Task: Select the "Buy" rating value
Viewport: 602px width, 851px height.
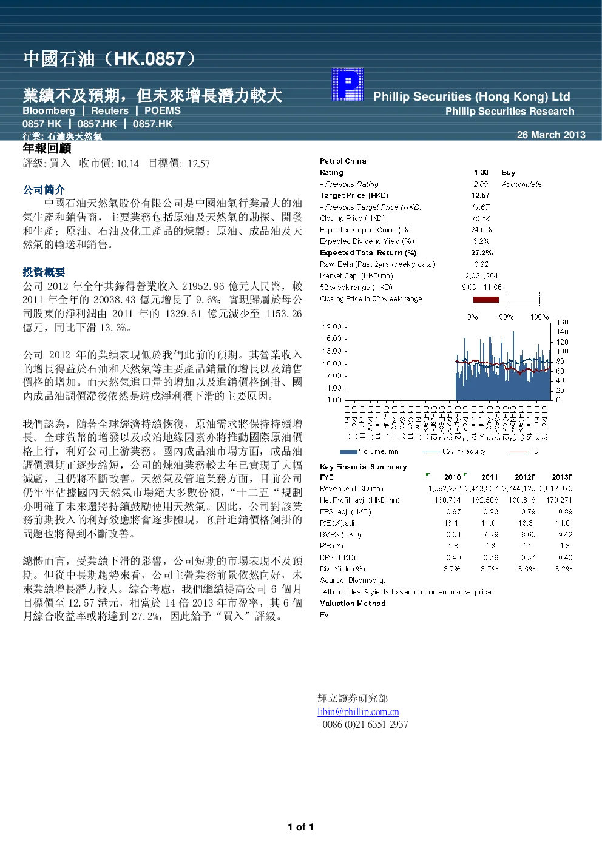Action: 509,172
